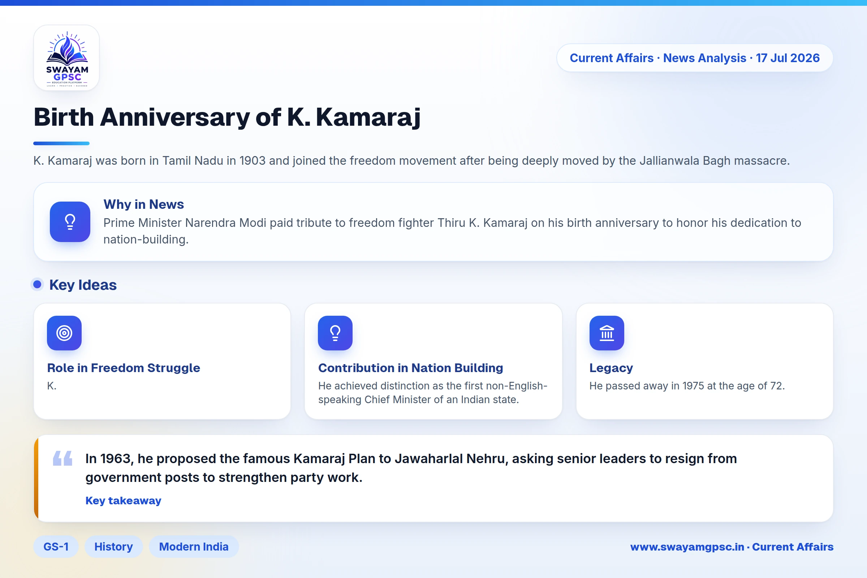Click the Why in News lightbulb icon
Image resolution: width=867 pixels, height=578 pixels.
tap(70, 222)
